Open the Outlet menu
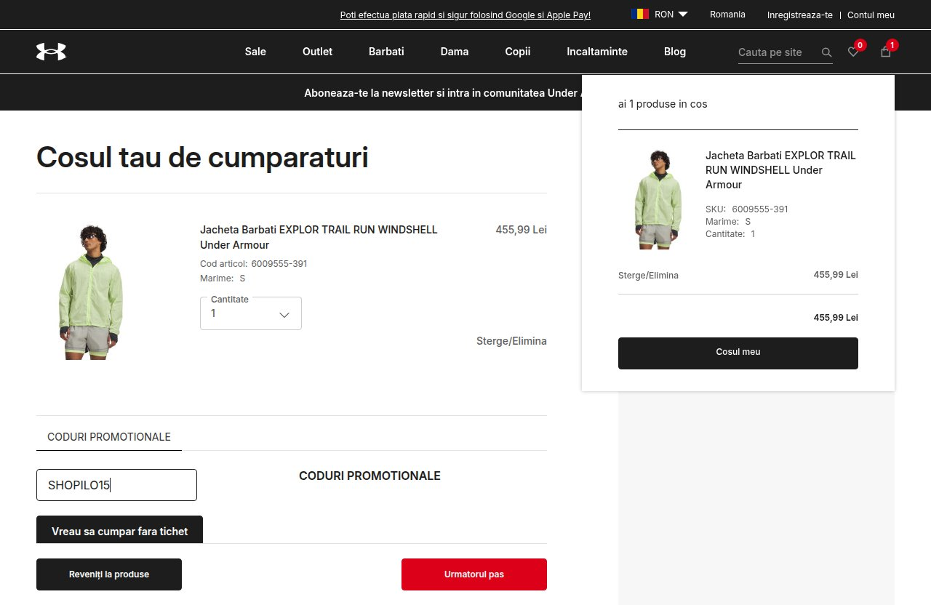 click(x=317, y=52)
